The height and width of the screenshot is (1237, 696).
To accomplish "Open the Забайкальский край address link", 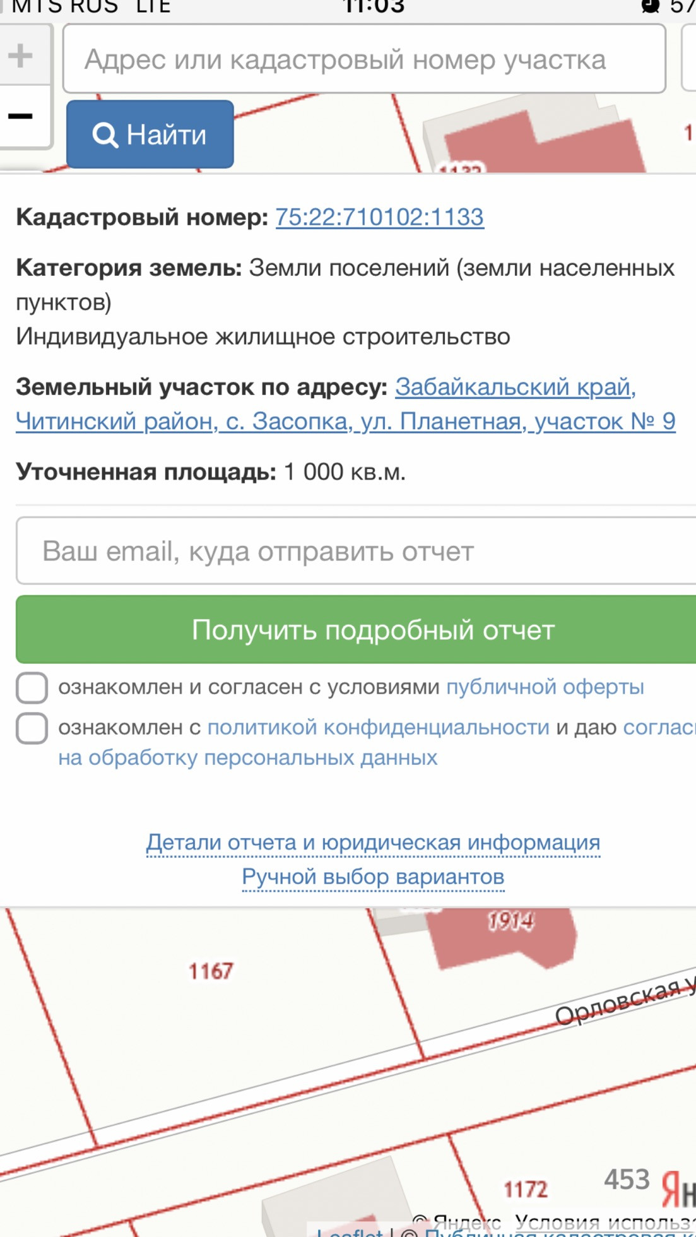I will click(515, 387).
